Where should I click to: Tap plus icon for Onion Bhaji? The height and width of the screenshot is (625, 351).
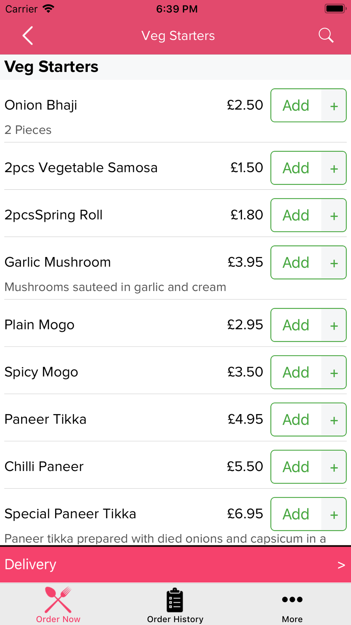334,105
